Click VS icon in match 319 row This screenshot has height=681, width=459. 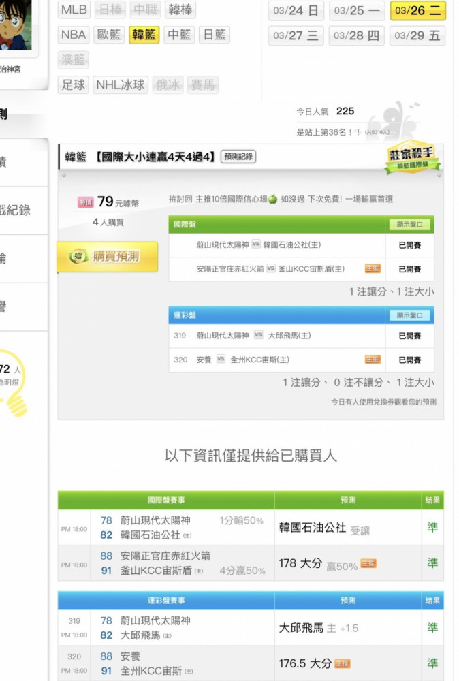pos(258,335)
